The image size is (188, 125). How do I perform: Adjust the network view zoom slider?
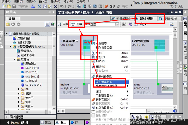(x=162, y=111)
